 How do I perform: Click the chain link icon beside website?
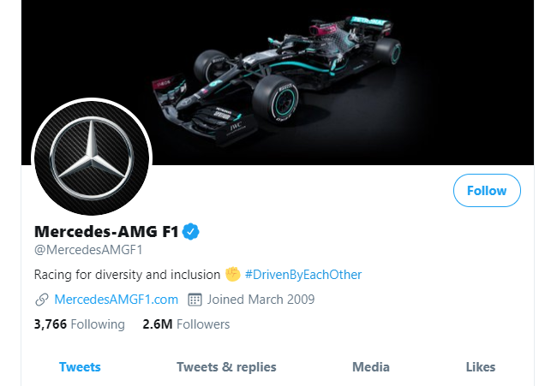coord(41,300)
